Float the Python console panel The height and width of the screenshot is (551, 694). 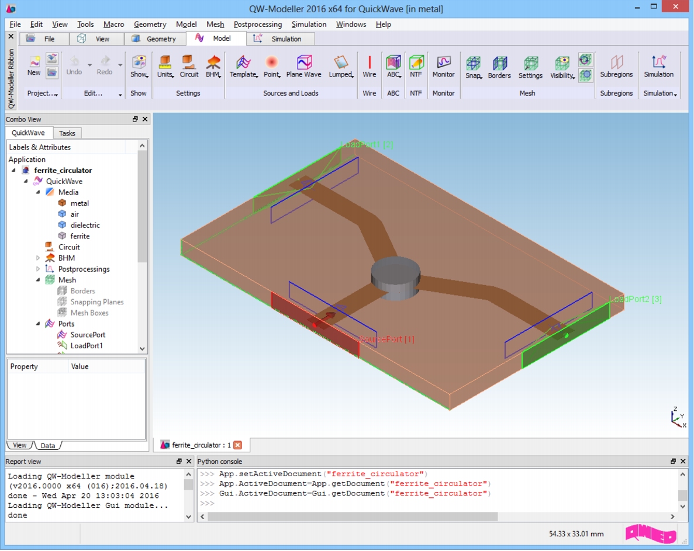coord(673,461)
